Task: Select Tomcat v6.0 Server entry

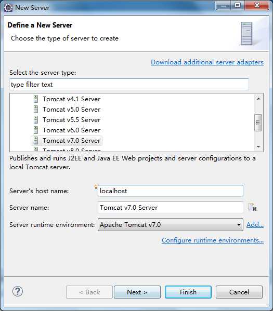Action: pyautogui.click(x=72, y=130)
